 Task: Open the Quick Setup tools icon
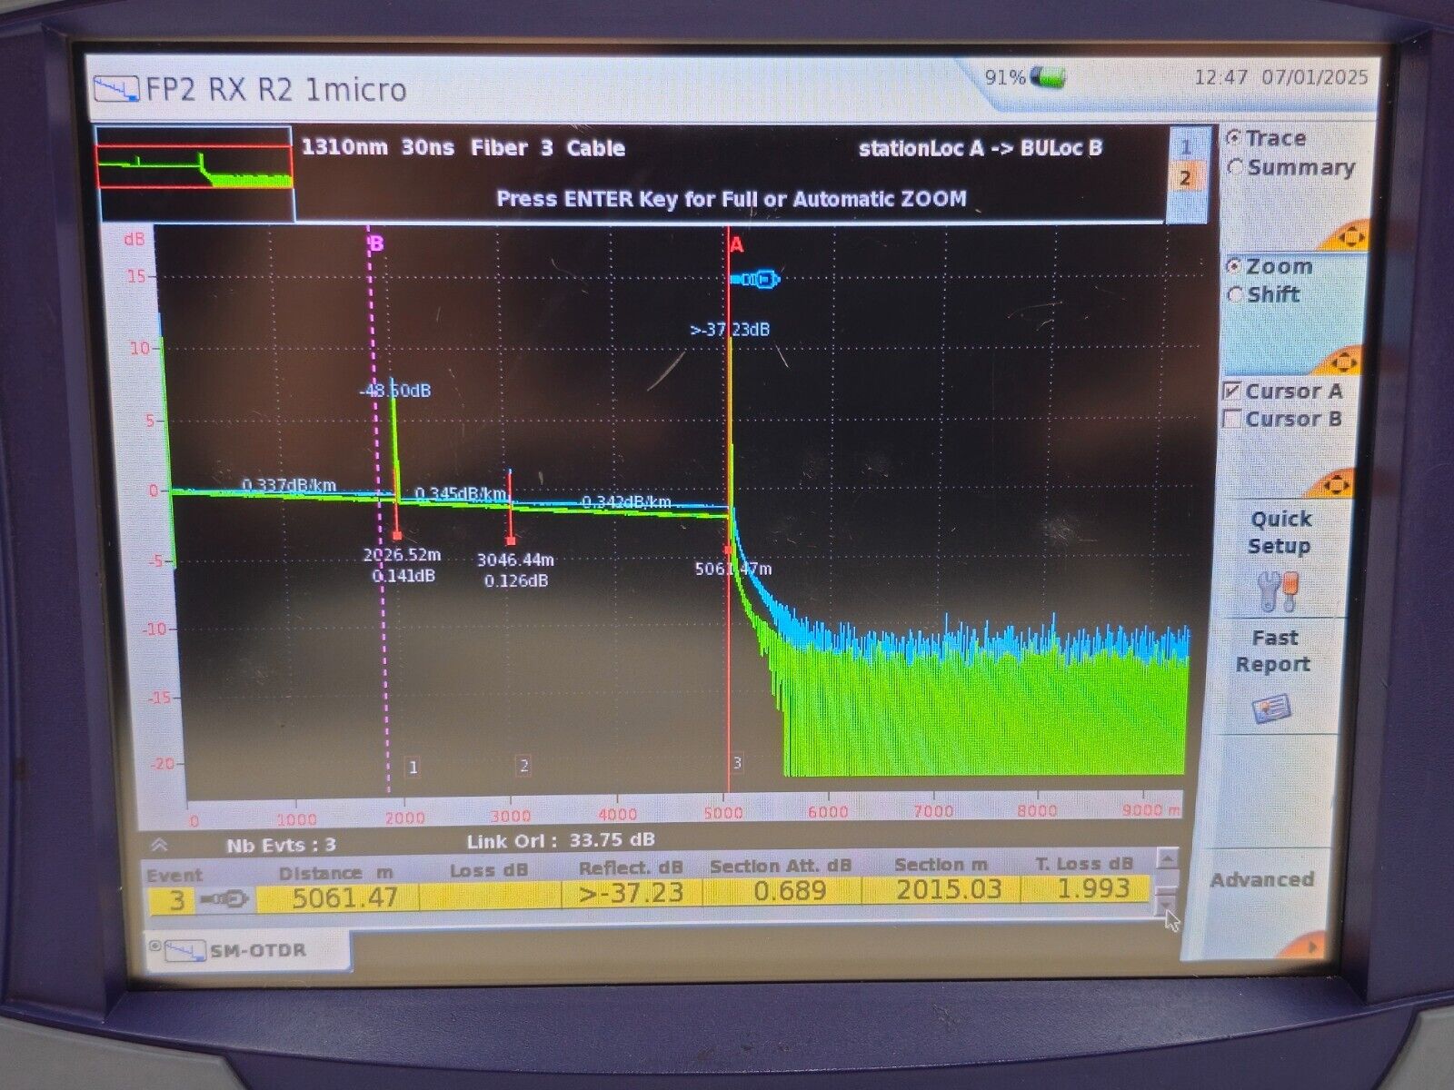1279,591
